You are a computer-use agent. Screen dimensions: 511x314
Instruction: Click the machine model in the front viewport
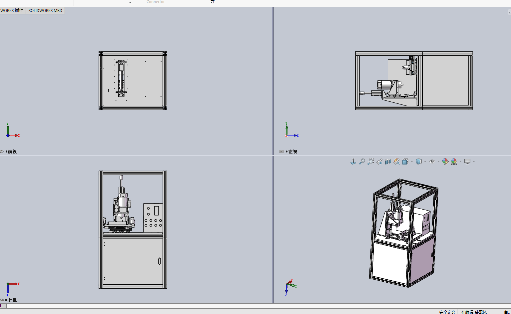(x=133, y=81)
